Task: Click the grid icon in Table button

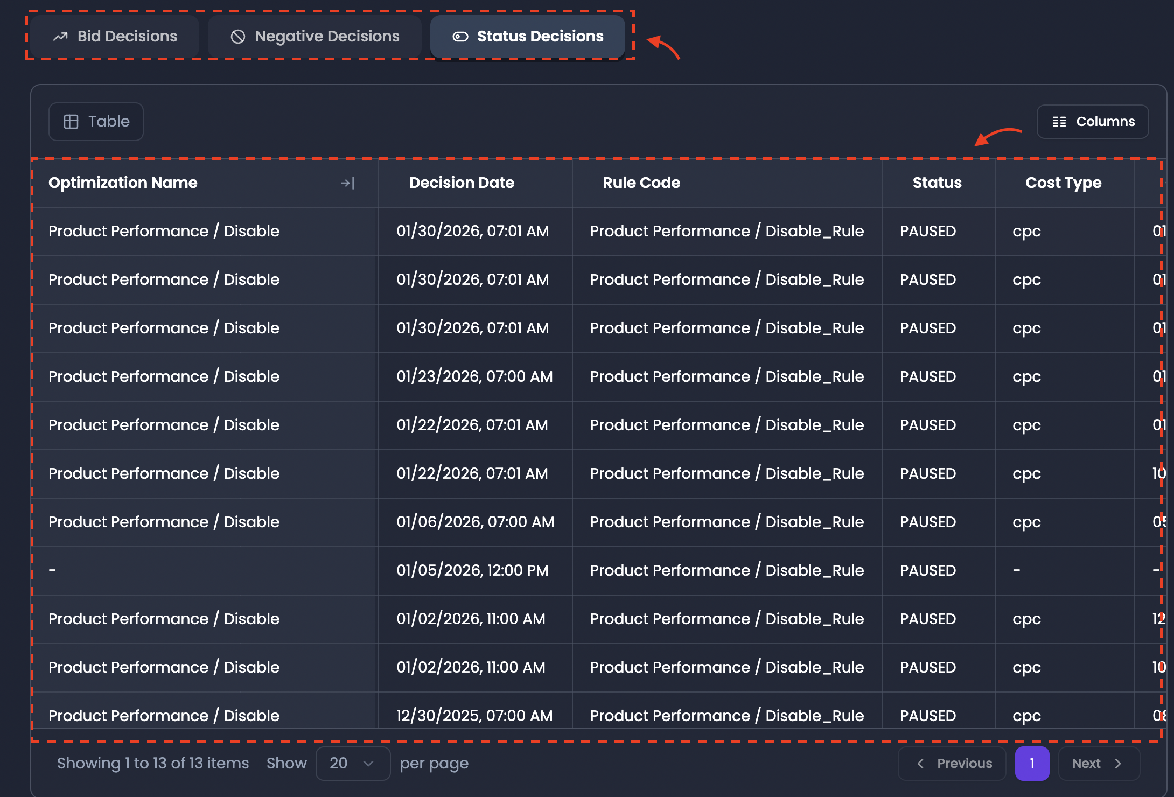Action: point(71,122)
